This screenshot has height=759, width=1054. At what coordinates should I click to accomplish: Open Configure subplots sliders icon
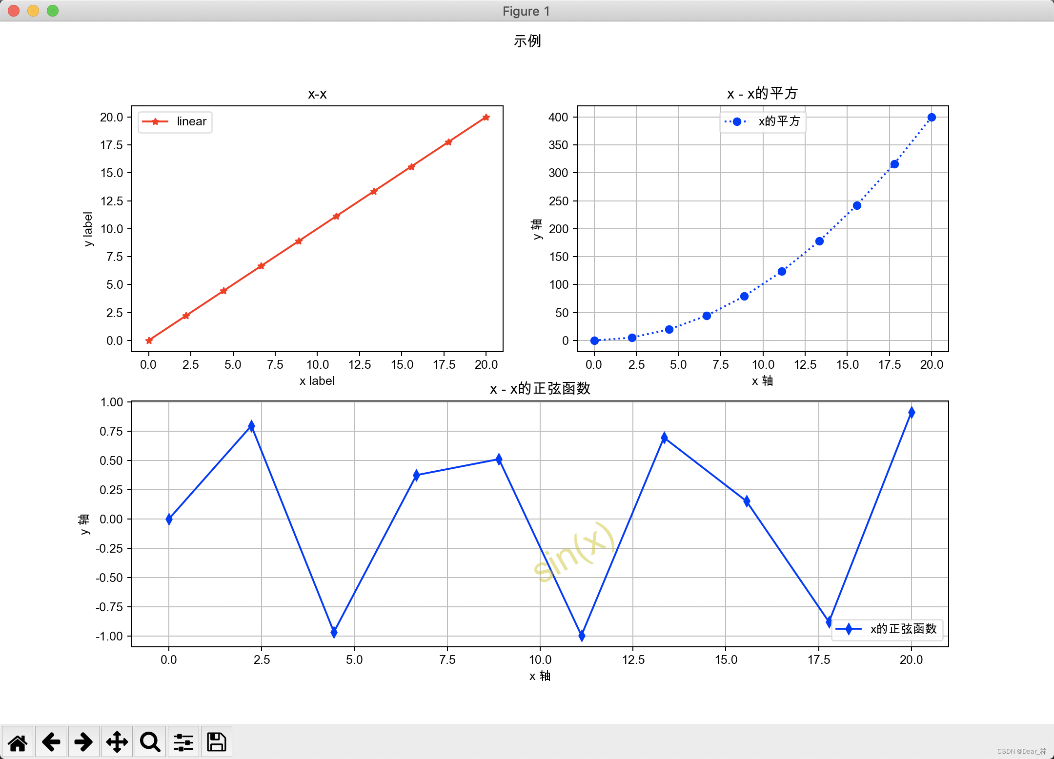tap(183, 742)
